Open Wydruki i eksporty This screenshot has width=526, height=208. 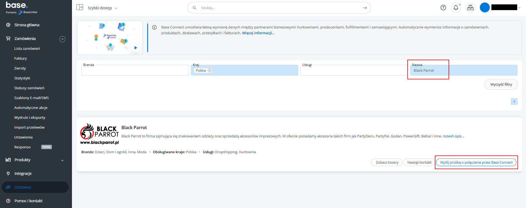(30, 117)
